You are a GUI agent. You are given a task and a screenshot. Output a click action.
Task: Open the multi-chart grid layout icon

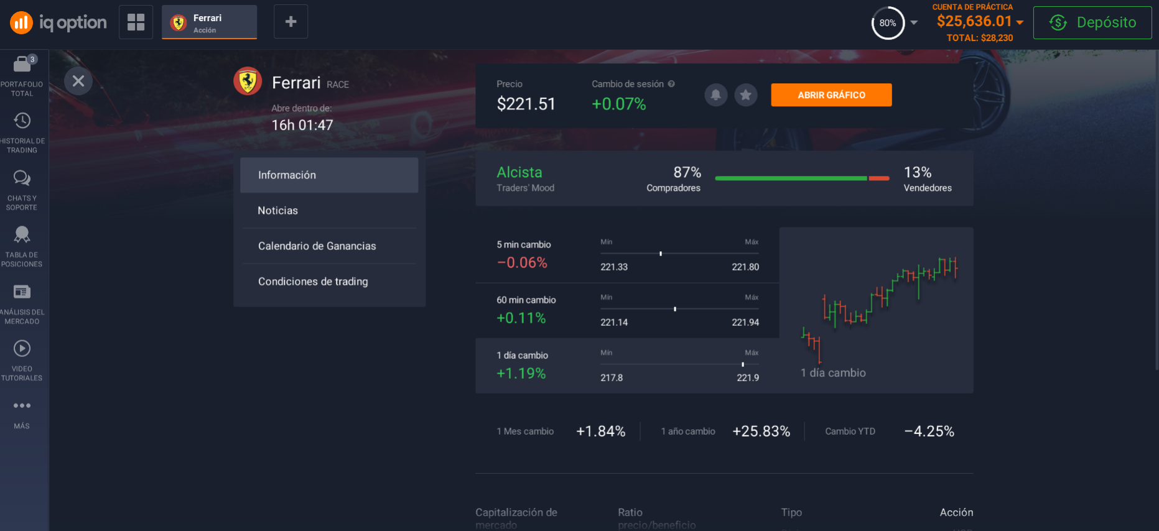point(136,22)
